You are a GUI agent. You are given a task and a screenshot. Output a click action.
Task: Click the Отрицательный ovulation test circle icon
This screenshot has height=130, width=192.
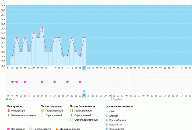click(x=43, y=115)
